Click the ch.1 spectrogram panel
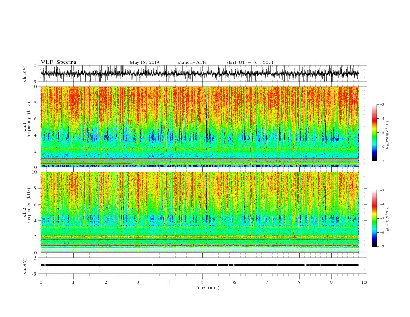Viewport: 410px width, 317px height. (x=199, y=126)
